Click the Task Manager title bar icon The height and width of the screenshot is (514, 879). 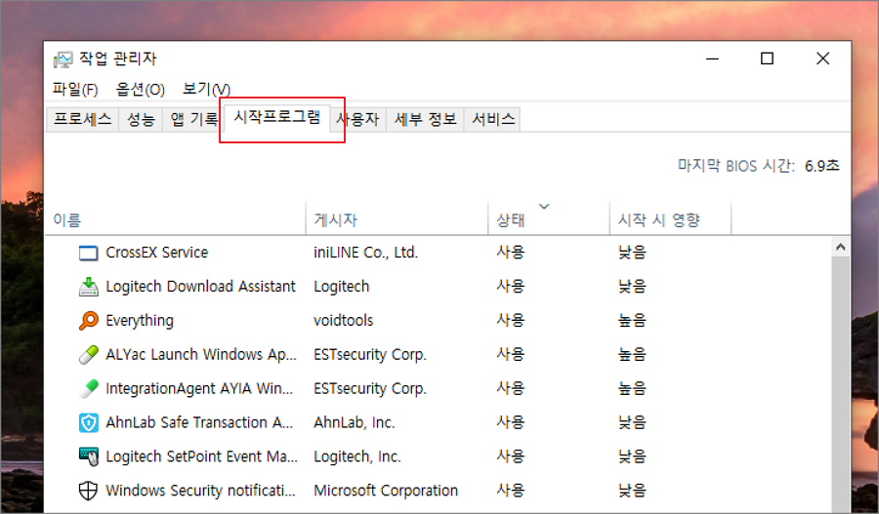(63, 59)
